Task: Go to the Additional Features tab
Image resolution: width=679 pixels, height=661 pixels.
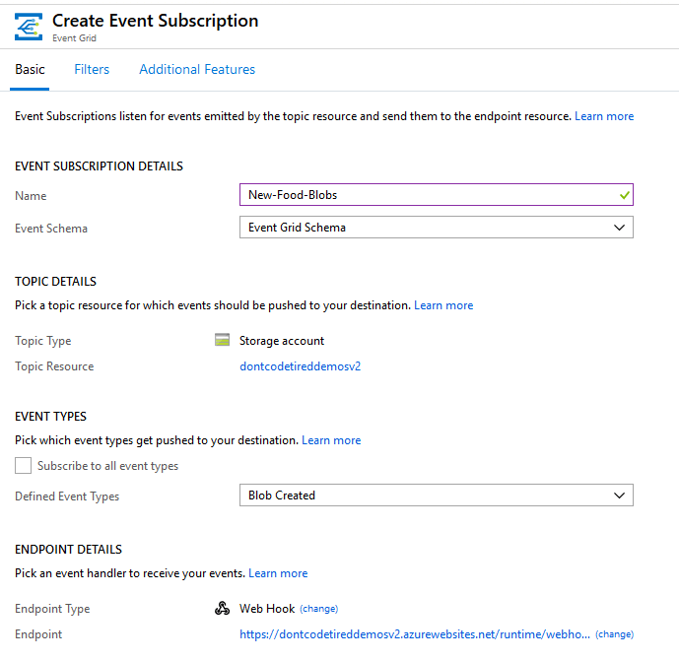Action: pyautogui.click(x=197, y=69)
